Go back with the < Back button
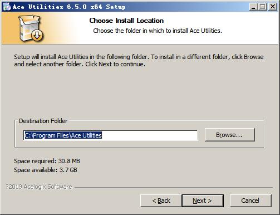Image resolution: width=280 pixels, height=215 pixels. click(x=161, y=201)
